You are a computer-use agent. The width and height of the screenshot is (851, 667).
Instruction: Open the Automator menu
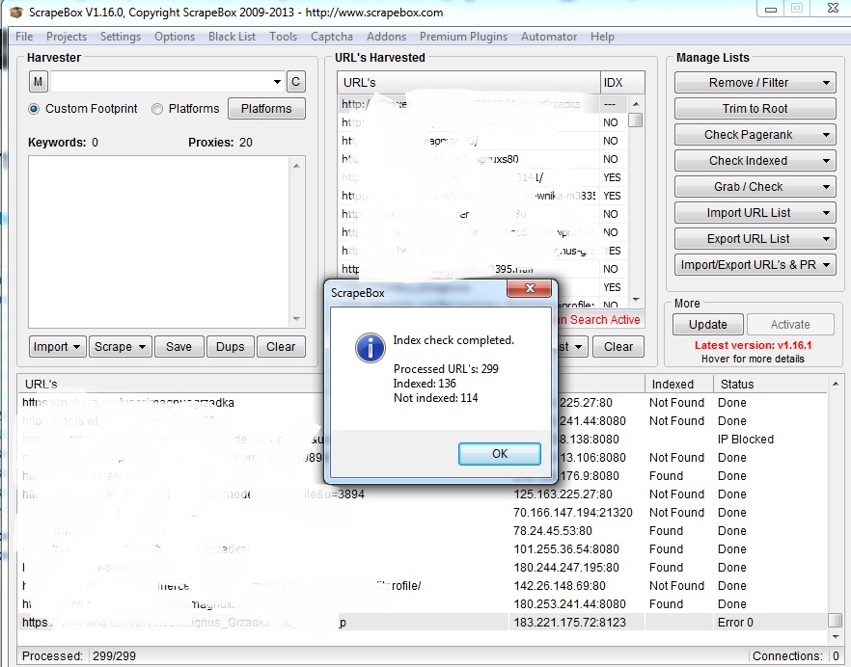[x=549, y=37]
